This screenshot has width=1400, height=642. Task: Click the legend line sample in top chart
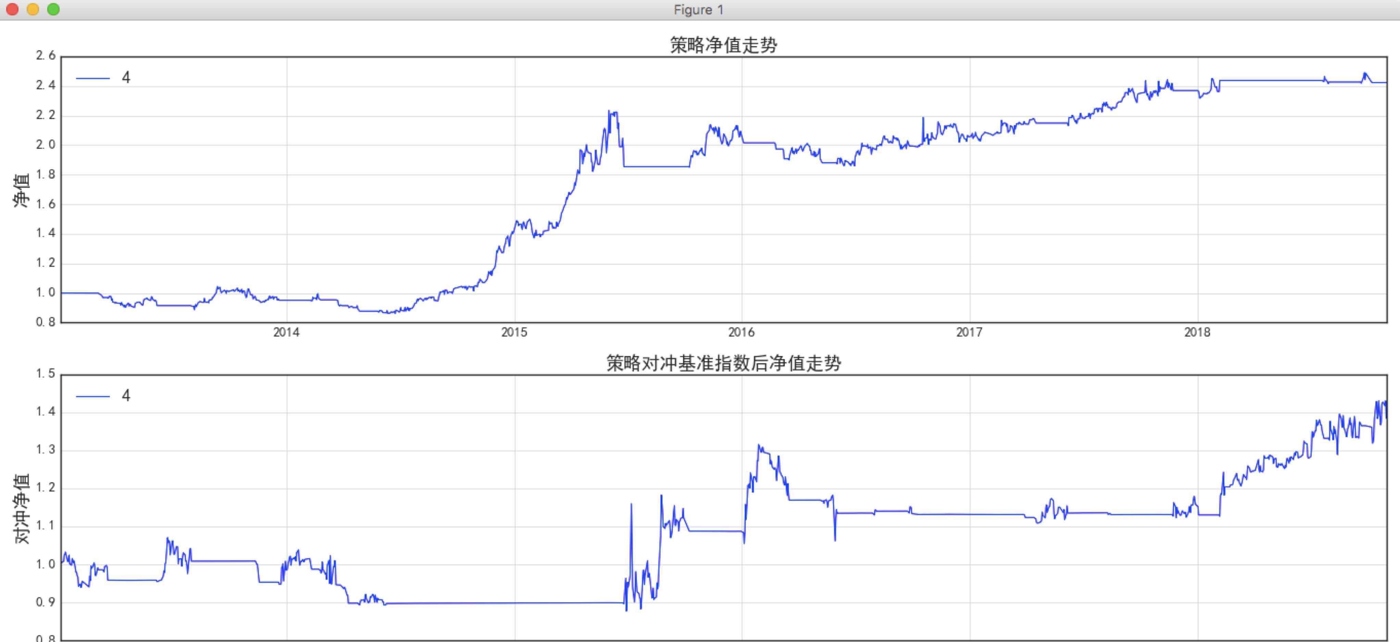pos(93,78)
